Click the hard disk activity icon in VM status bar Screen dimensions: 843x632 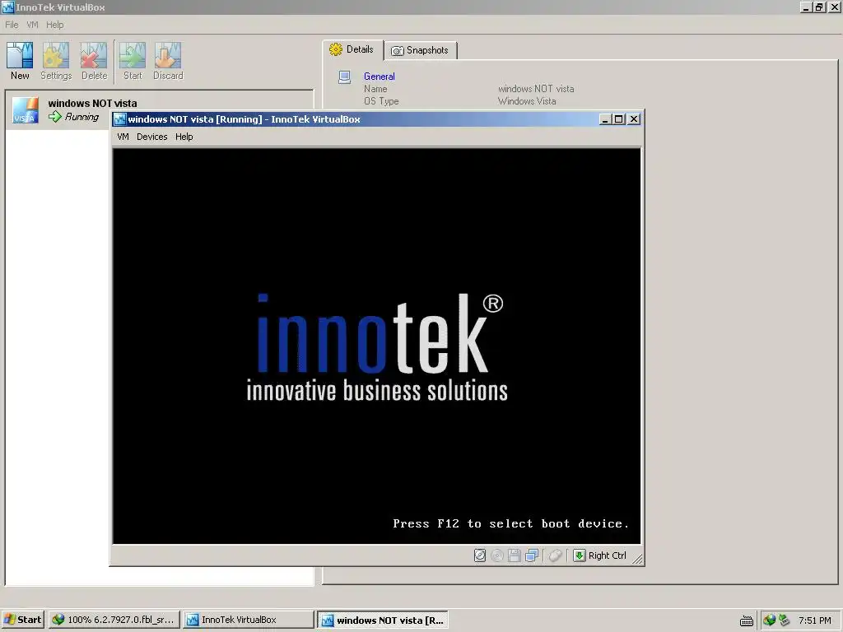pos(480,555)
